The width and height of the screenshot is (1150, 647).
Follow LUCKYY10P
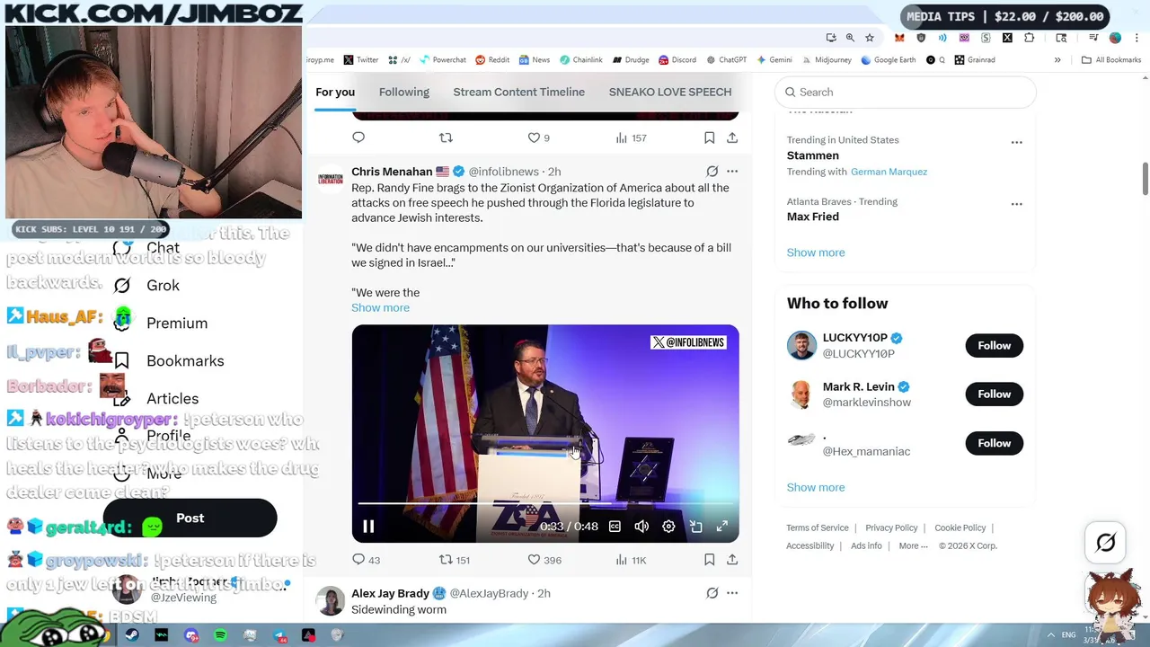[995, 345]
